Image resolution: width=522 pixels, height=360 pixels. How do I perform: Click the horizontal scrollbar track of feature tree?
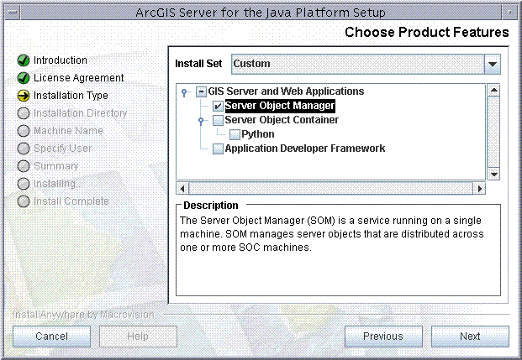click(x=331, y=189)
